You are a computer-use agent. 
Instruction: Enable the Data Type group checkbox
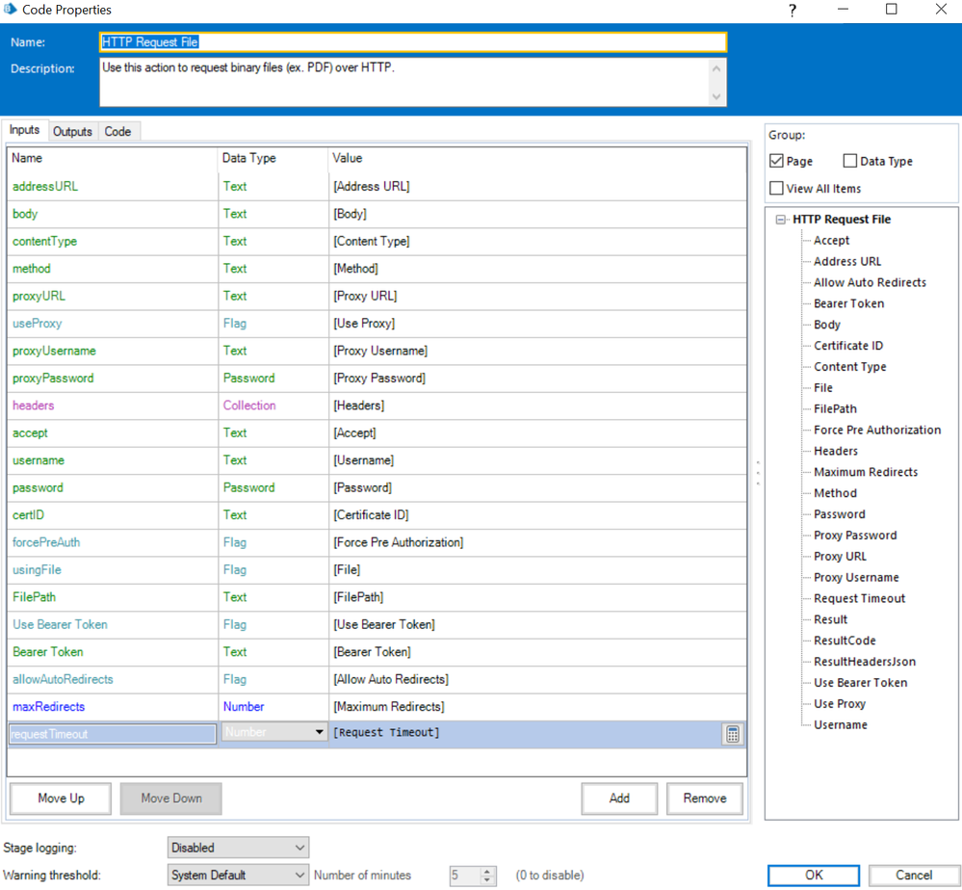coord(850,161)
